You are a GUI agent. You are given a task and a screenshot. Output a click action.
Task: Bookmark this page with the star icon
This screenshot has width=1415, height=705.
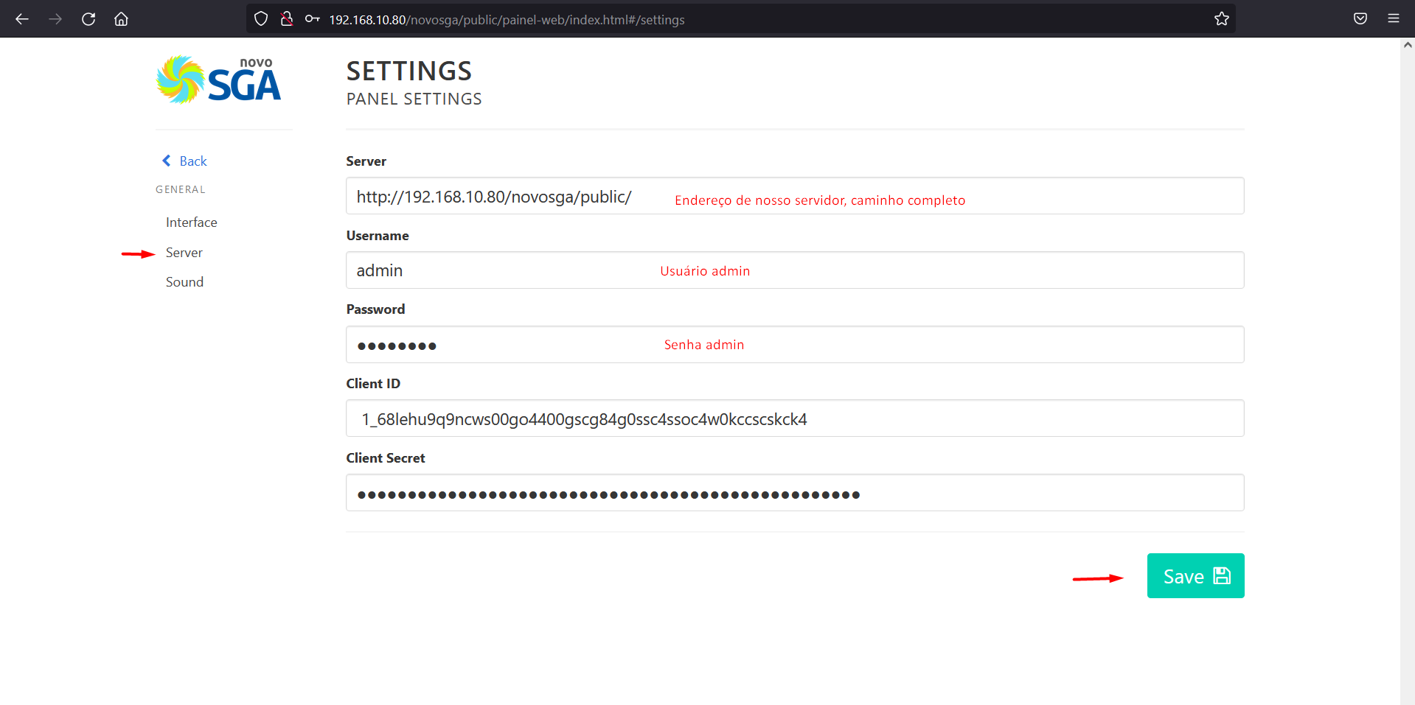pos(1221,19)
